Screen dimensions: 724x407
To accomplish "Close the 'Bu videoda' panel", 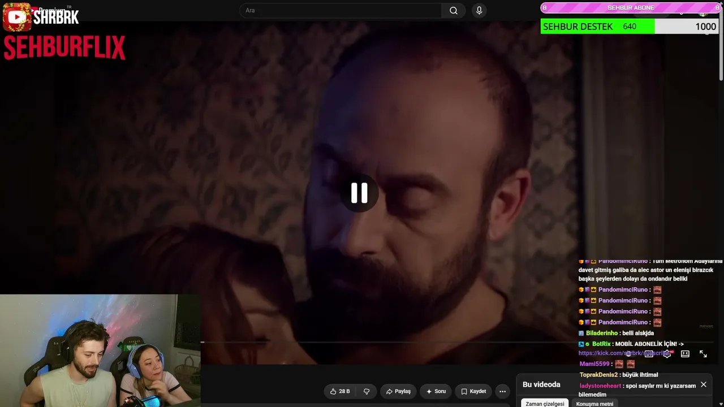I will click(704, 384).
